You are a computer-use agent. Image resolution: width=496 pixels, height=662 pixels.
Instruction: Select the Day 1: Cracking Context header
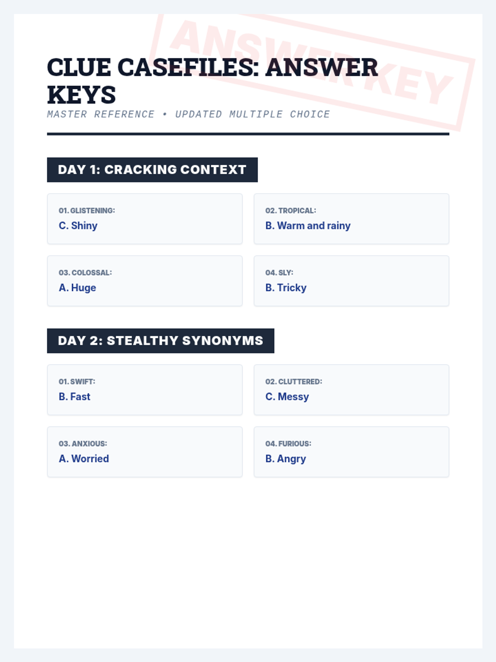(x=152, y=170)
